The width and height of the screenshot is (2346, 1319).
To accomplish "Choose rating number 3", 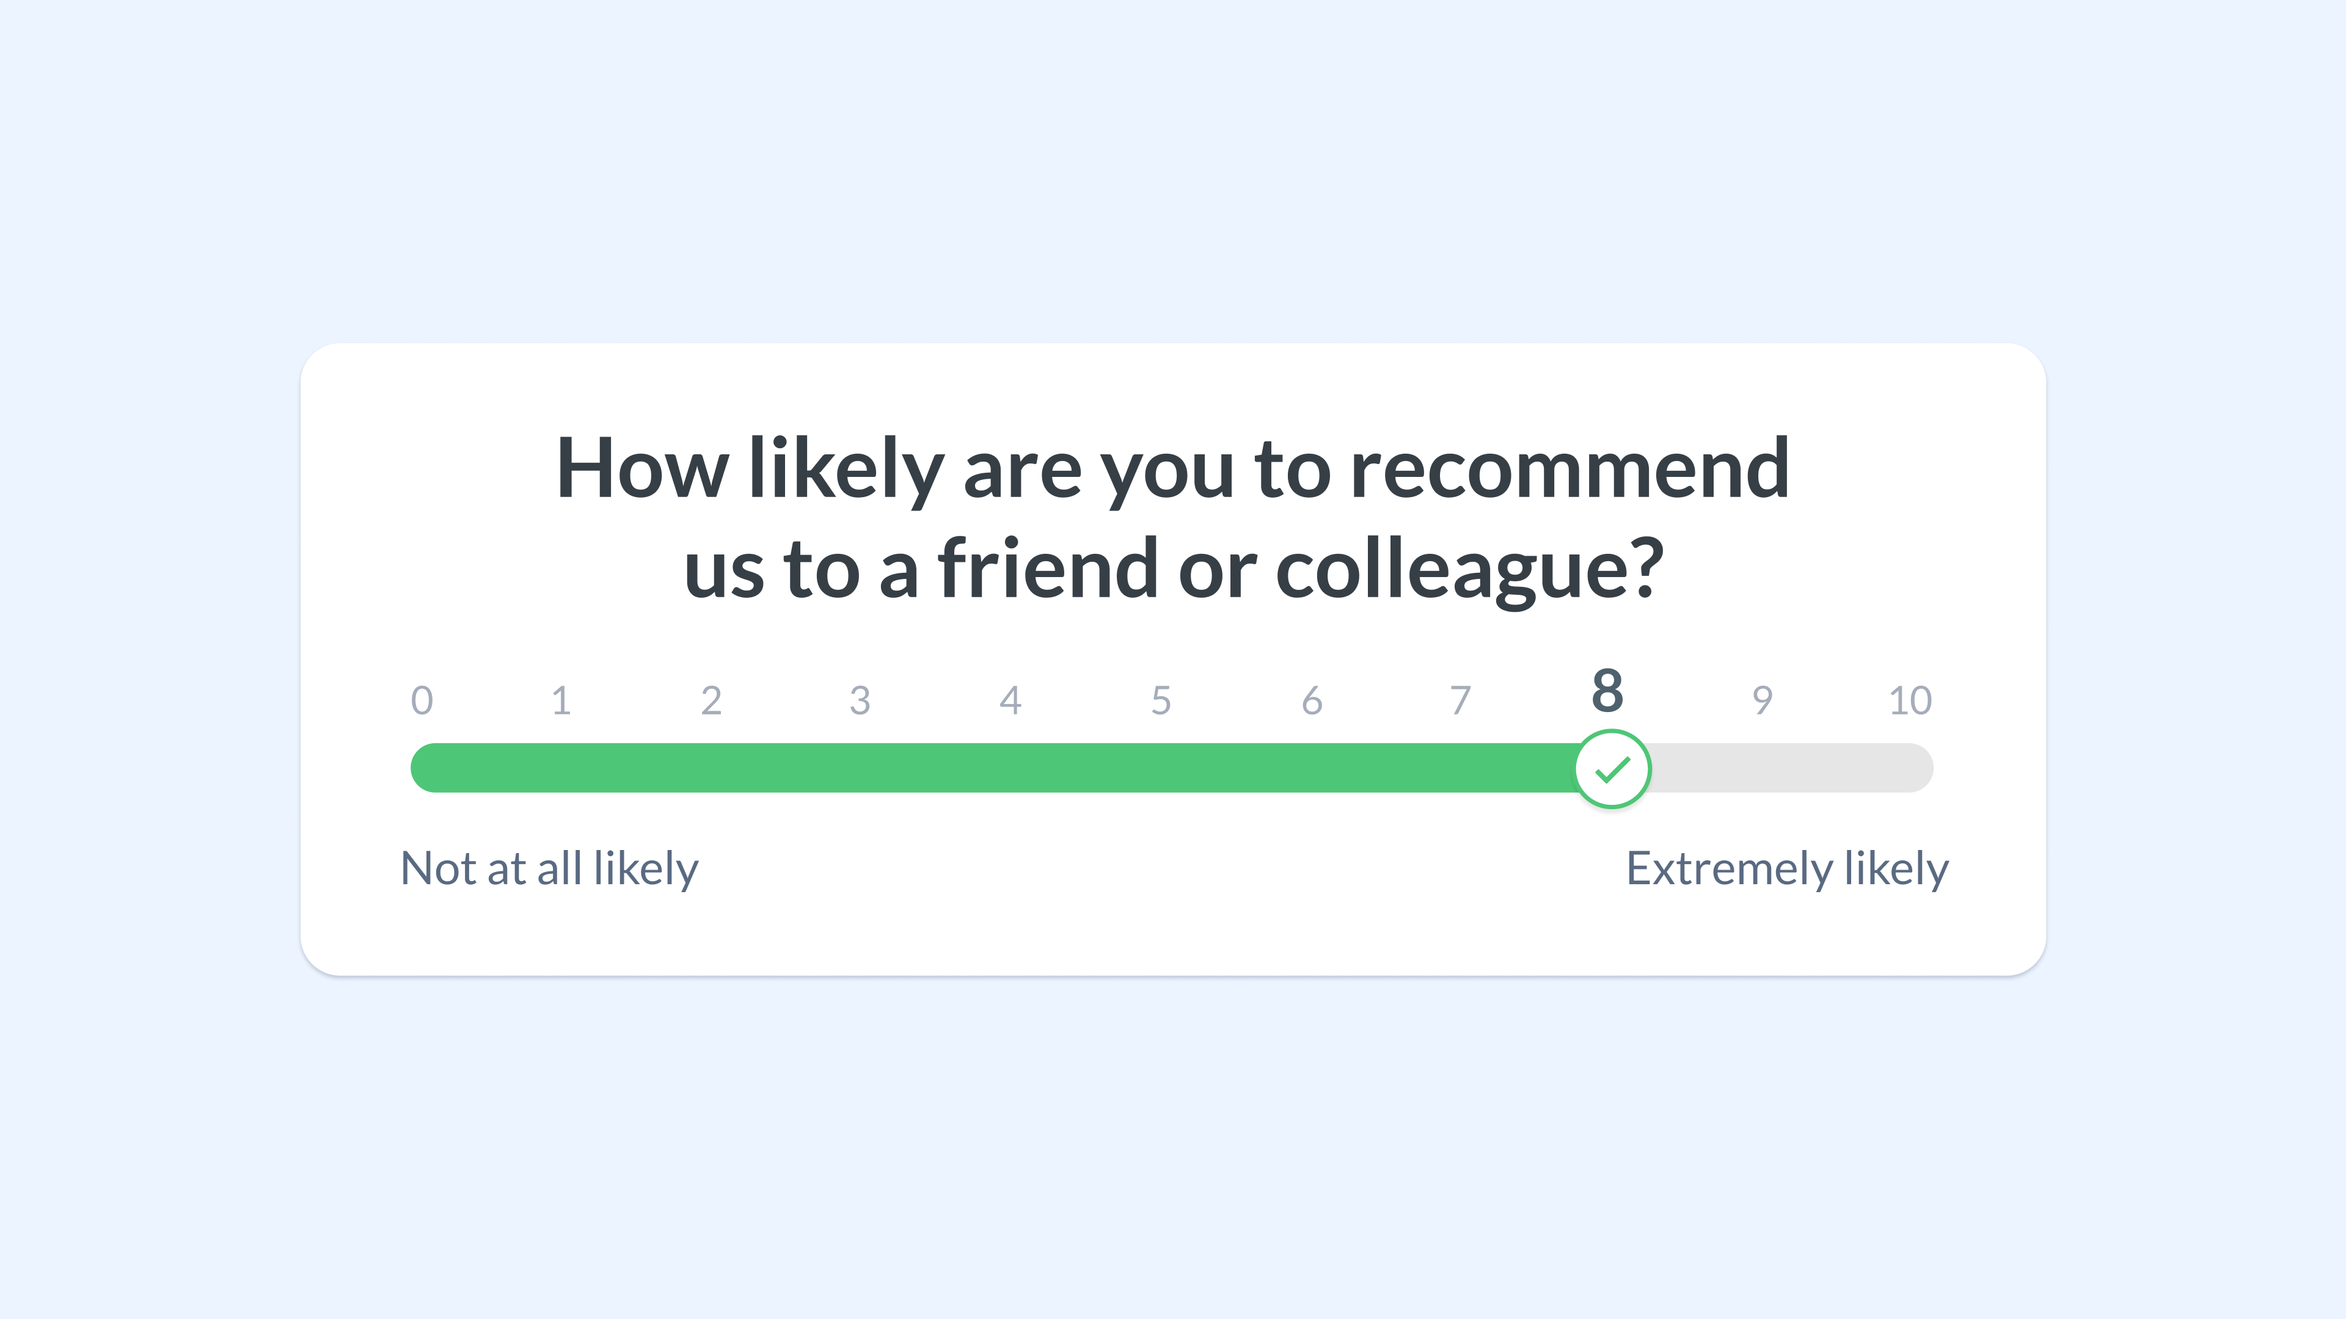I will [x=861, y=700].
